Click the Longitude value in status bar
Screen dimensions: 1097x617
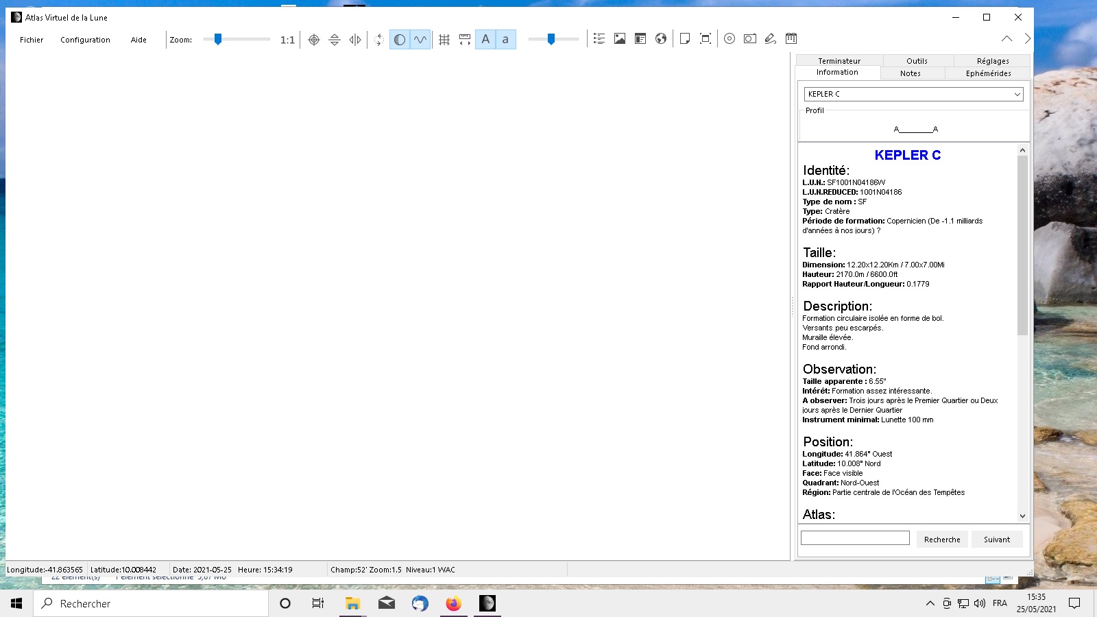pos(45,570)
